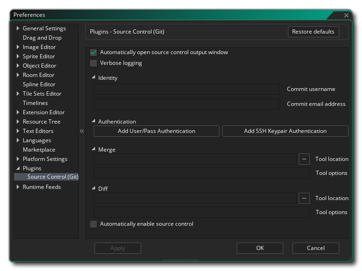The height and width of the screenshot is (271, 362).
Task: Expand the General Settings tree node
Action: pyautogui.click(x=18, y=28)
